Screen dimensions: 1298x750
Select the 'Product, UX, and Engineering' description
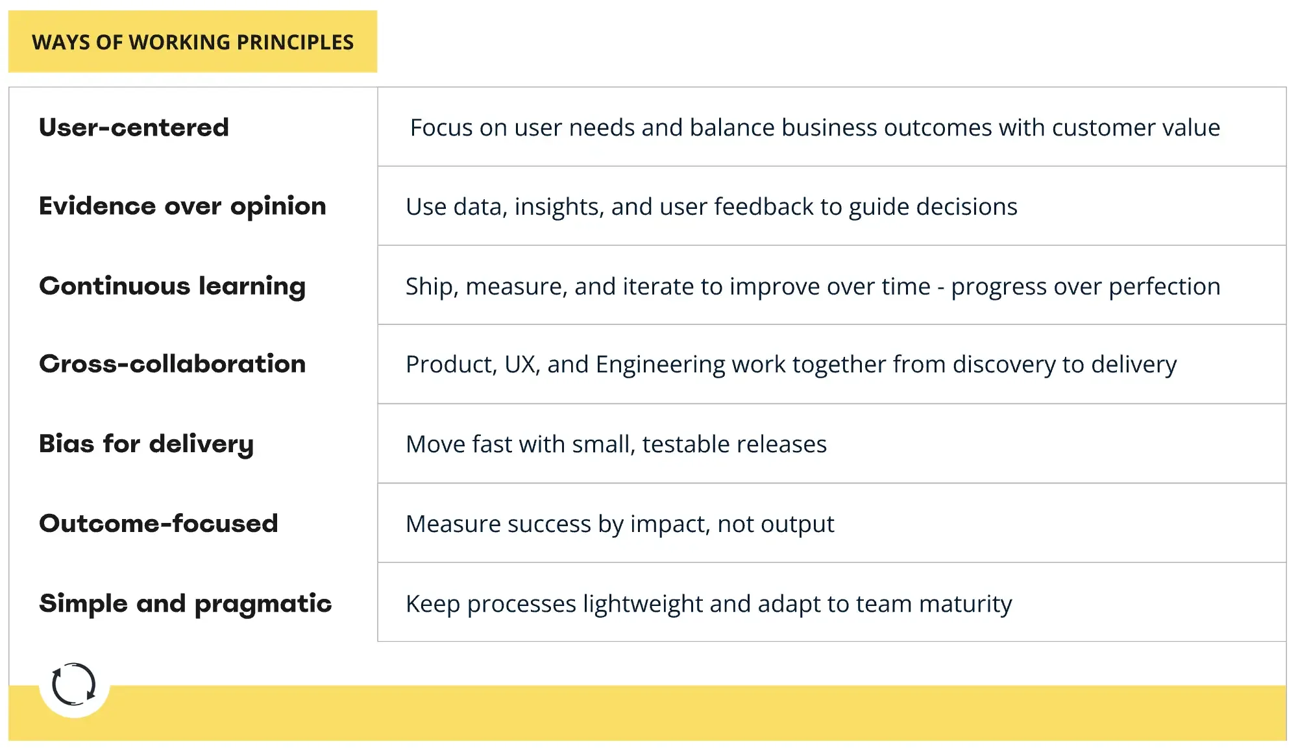pos(790,365)
